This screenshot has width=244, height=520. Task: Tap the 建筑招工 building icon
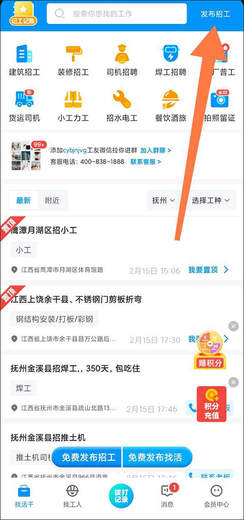pos(24,53)
